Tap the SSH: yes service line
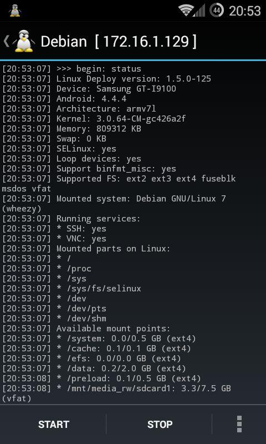266x444 pixels. pos(54,229)
